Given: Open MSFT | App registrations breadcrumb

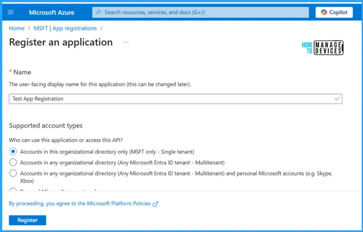Looking at the screenshot, I should pos(65,28).
